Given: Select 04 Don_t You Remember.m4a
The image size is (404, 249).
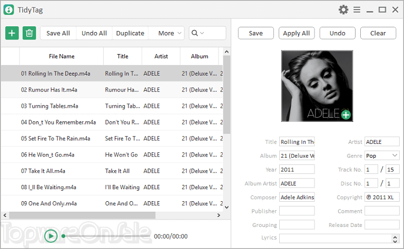Looking at the screenshot, I should click(112, 122).
